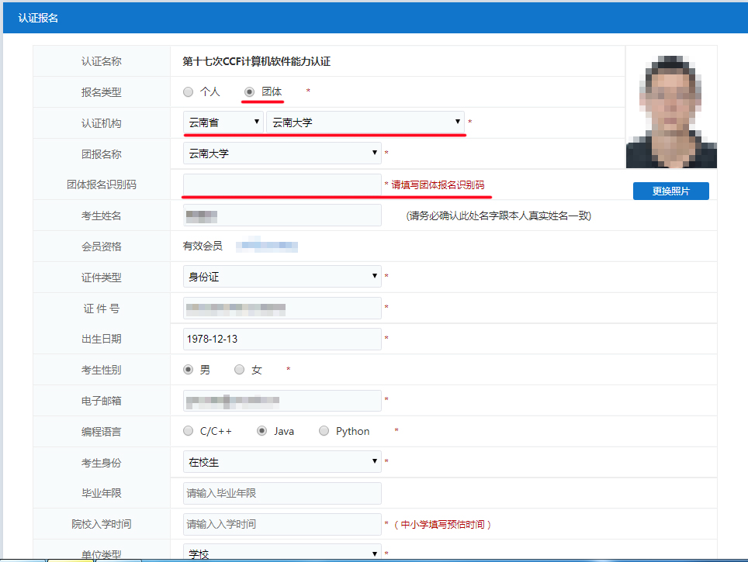Click the 团体报名识别码 input field
Viewport: 748px width, 562px height.
282,184
